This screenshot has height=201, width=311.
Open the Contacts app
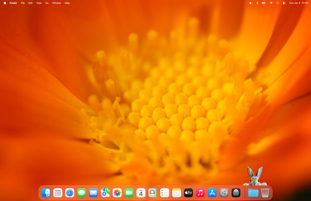tap(153, 193)
